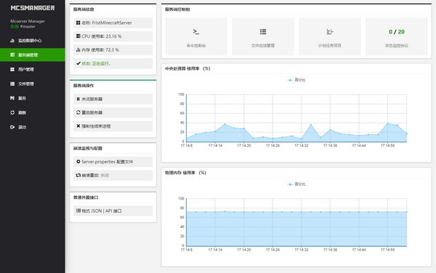Image resolution: width=436 pixels, height=273 pixels.
Task: Click the 17:14:32 label on the CPU chart
Action: point(301,145)
